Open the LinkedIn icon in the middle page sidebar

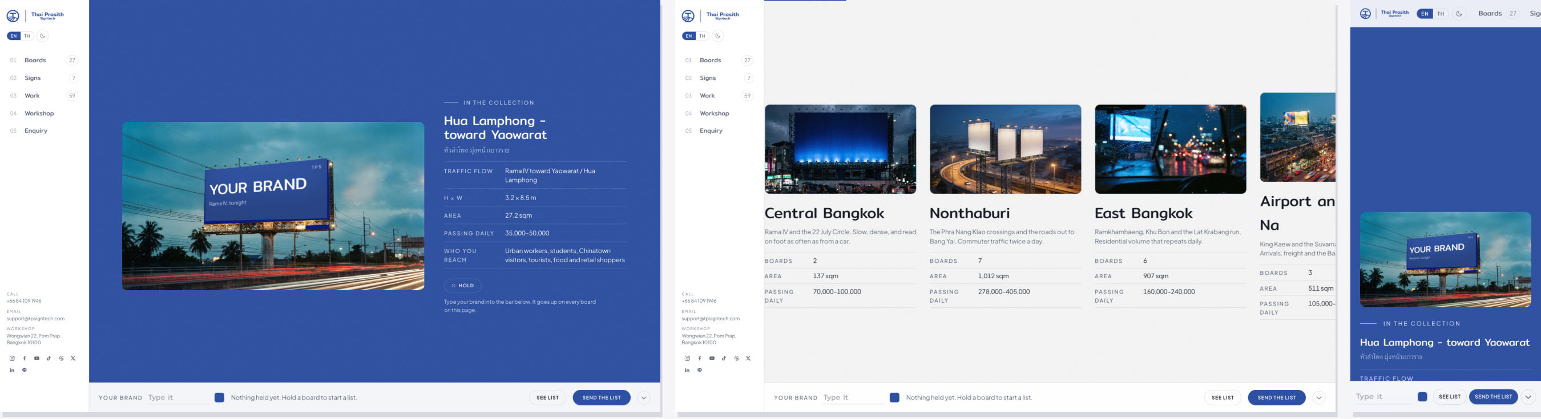pyautogui.click(x=687, y=370)
